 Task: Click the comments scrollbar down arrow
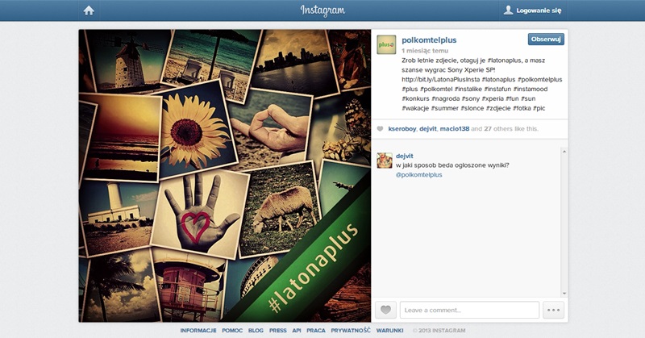(564, 294)
